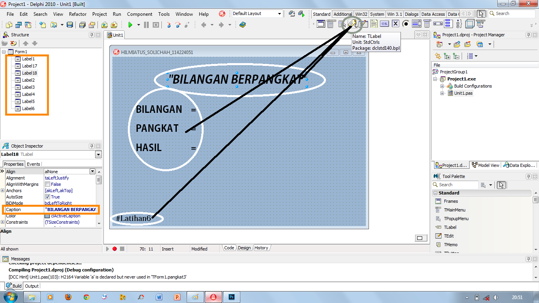This screenshot has height=303, width=539.
Task: Open the Align property dropdown
Action: [93, 172]
